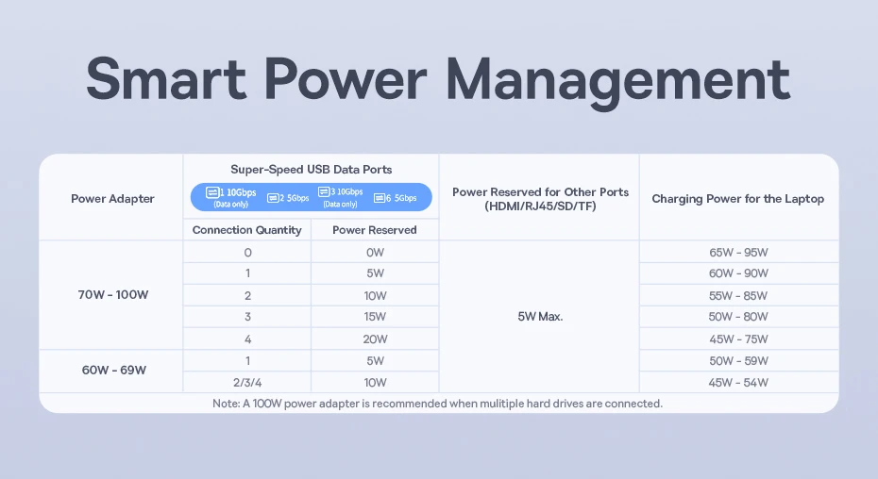Click the USB port 2 5Gbps icon
Screen dimensions: 878x479
(273, 198)
